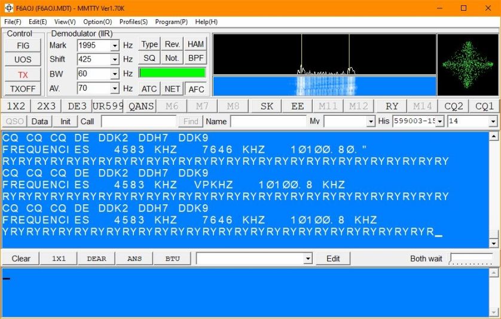Click the green squelch level indicator bar
501x319 pixels.
pos(172,73)
